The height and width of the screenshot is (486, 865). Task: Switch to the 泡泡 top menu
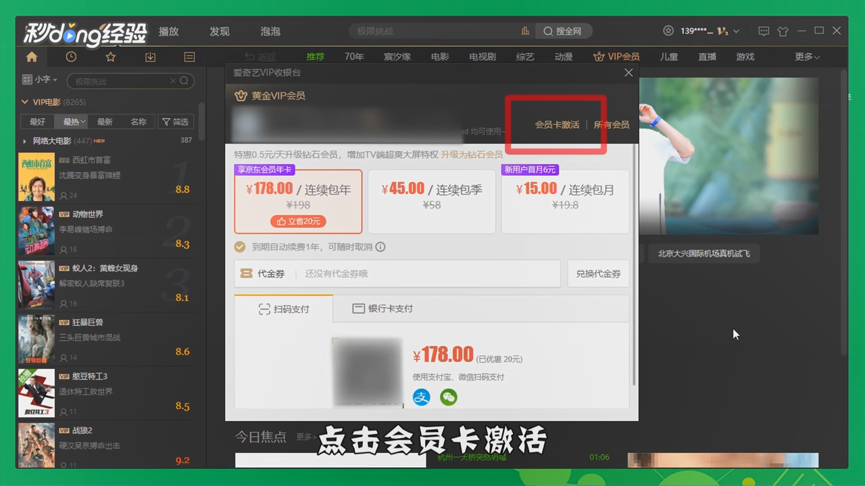270,31
